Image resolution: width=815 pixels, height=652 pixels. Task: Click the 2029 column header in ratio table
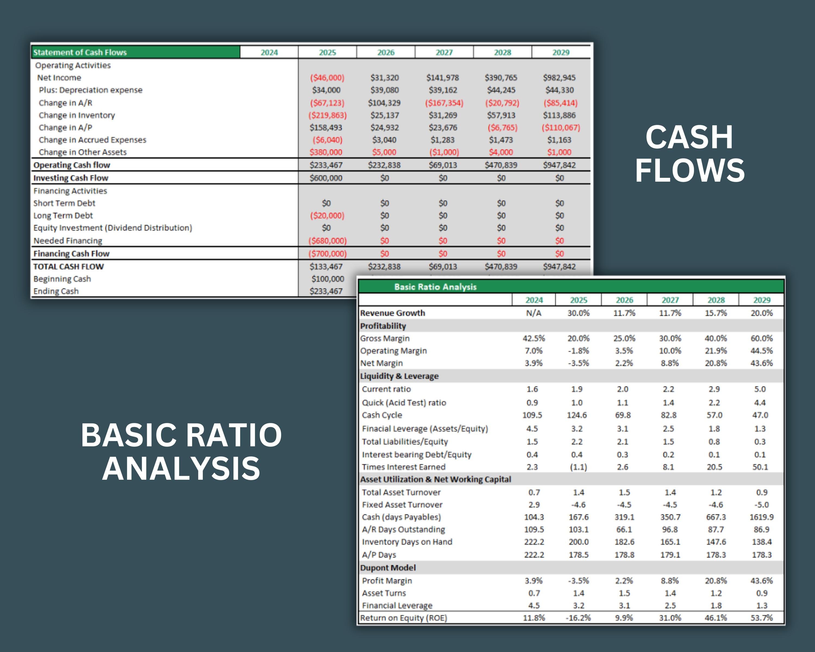(x=762, y=300)
